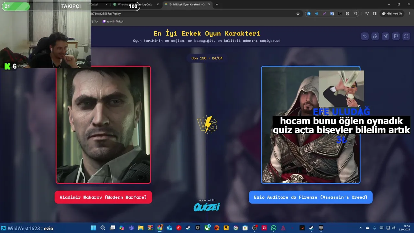
Task: Open Xbox app from the taskbar
Action: pos(207,228)
